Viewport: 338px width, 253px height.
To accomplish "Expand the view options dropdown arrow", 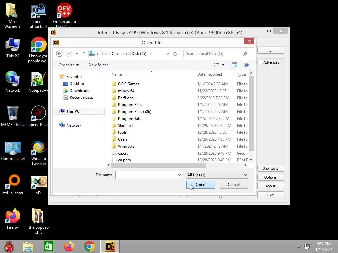I will 223,65.
